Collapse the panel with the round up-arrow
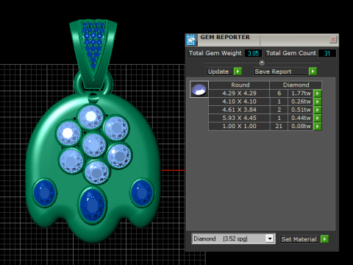This screenshot has height=265, width=353. (262, 63)
